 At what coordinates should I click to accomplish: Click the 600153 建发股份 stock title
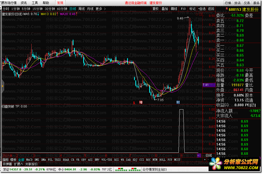click(x=244, y=9)
